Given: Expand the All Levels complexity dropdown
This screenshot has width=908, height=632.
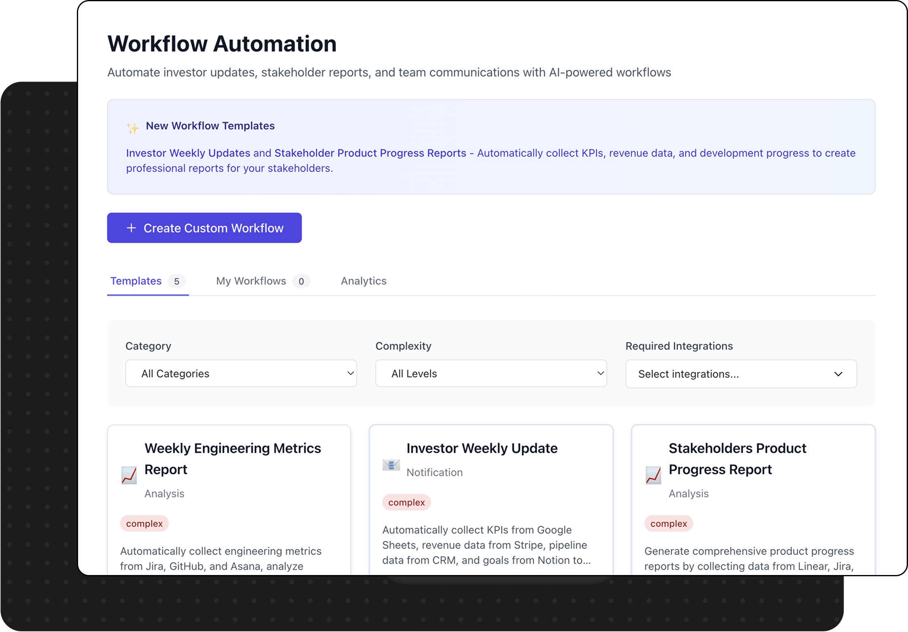Looking at the screenshot, I should (491, 373).
